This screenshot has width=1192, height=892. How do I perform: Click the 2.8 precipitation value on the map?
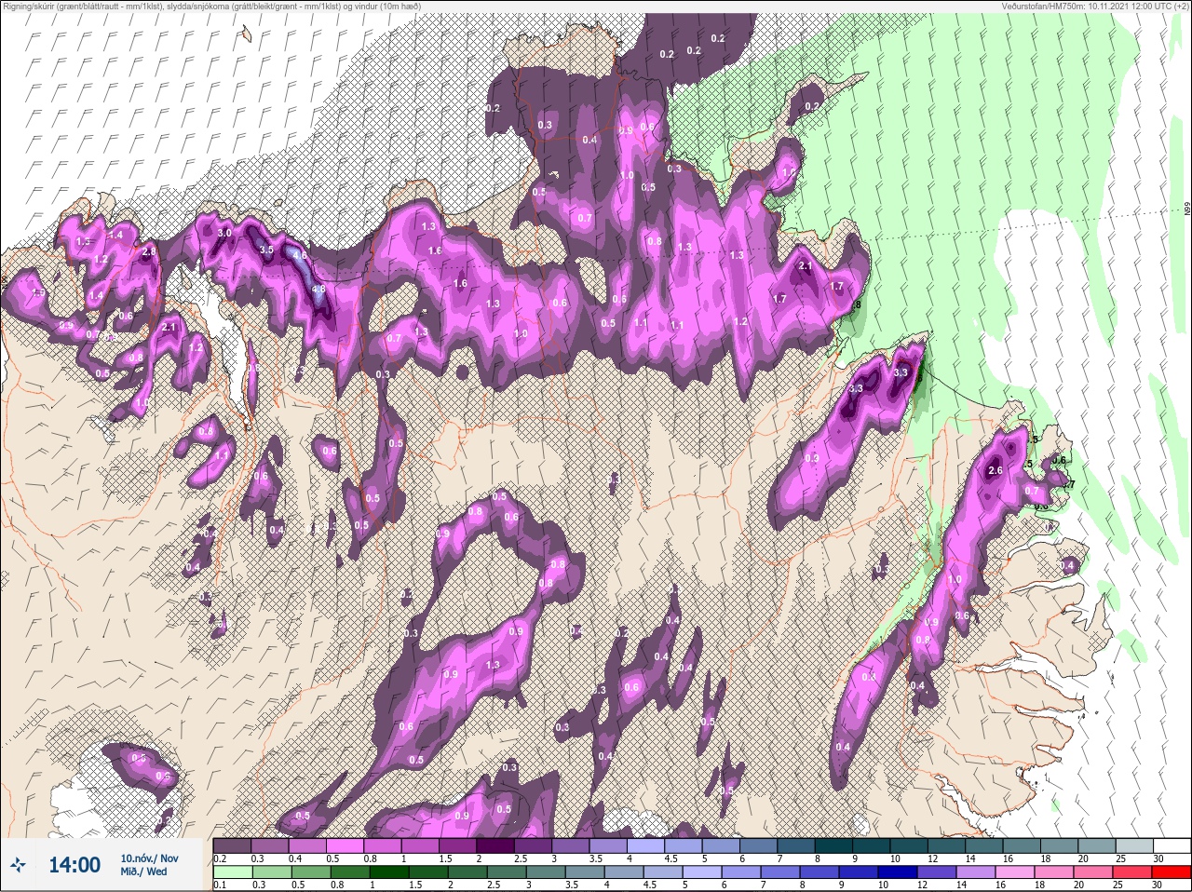pyautogui.click(x=148, y=252)
